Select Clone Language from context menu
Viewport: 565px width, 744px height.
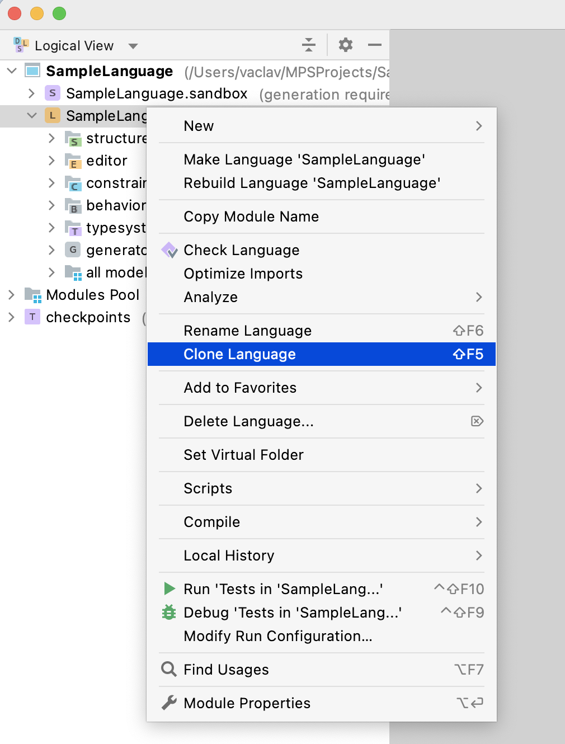point(240,354)
